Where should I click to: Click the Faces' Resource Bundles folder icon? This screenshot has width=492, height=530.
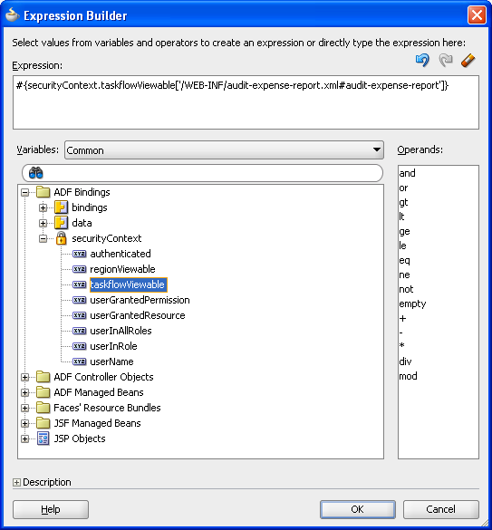point(43,408)
